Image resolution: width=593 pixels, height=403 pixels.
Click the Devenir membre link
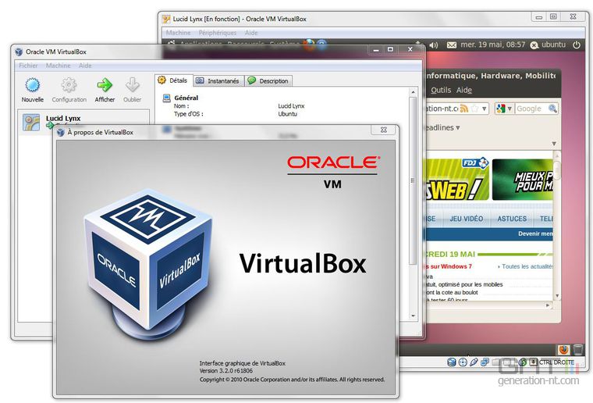tap(535, 234)
